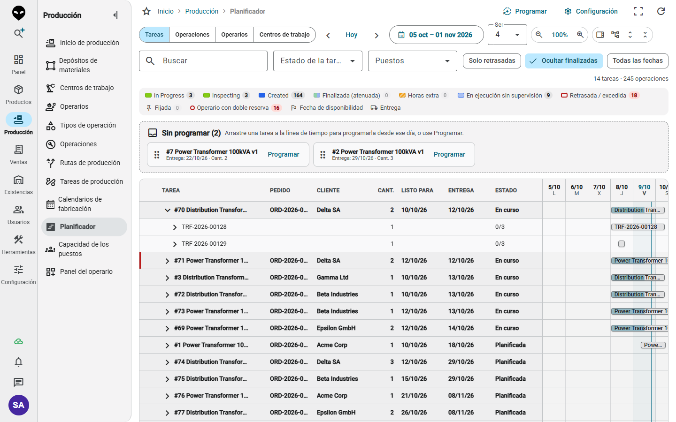
Task: Mark page as favorite with star icon
Action: (x=146, y=11)
